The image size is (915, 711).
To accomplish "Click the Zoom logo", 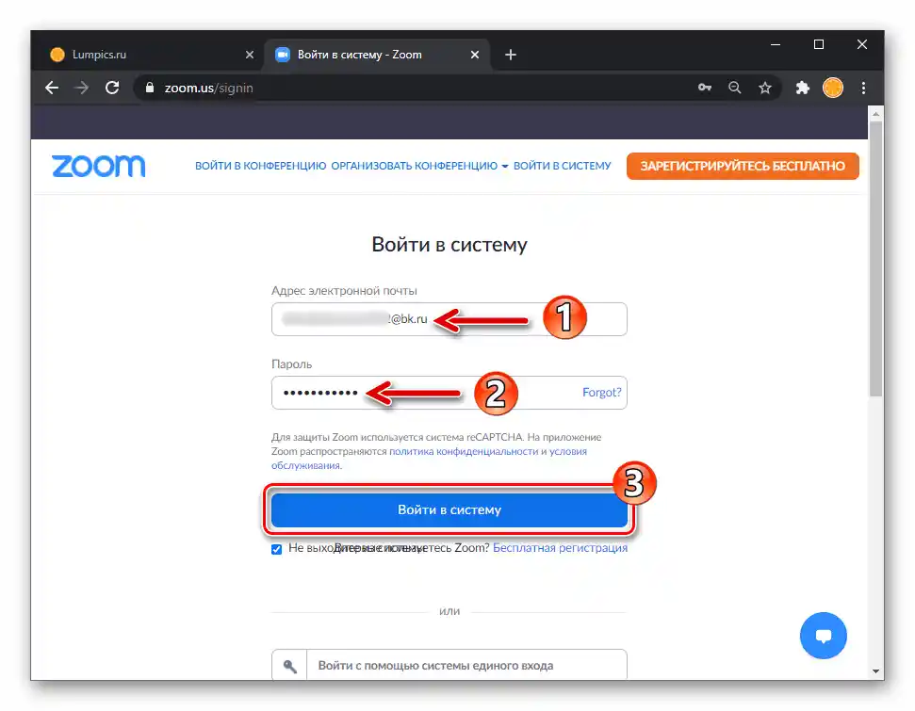I will 99,166.
